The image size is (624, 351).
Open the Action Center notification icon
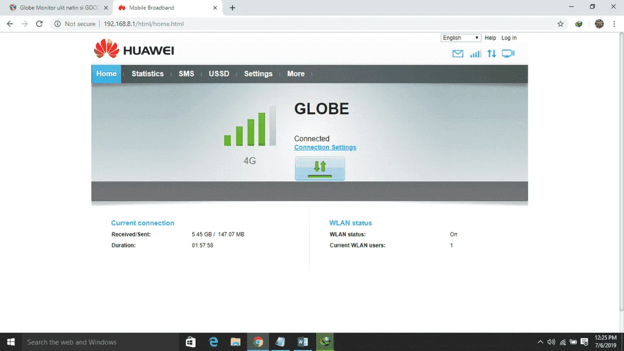click(x=585, y=342)
